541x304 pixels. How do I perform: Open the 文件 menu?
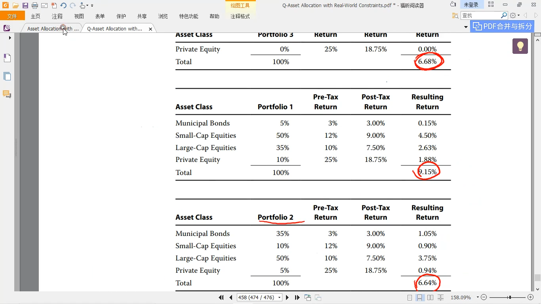point(12,16)
